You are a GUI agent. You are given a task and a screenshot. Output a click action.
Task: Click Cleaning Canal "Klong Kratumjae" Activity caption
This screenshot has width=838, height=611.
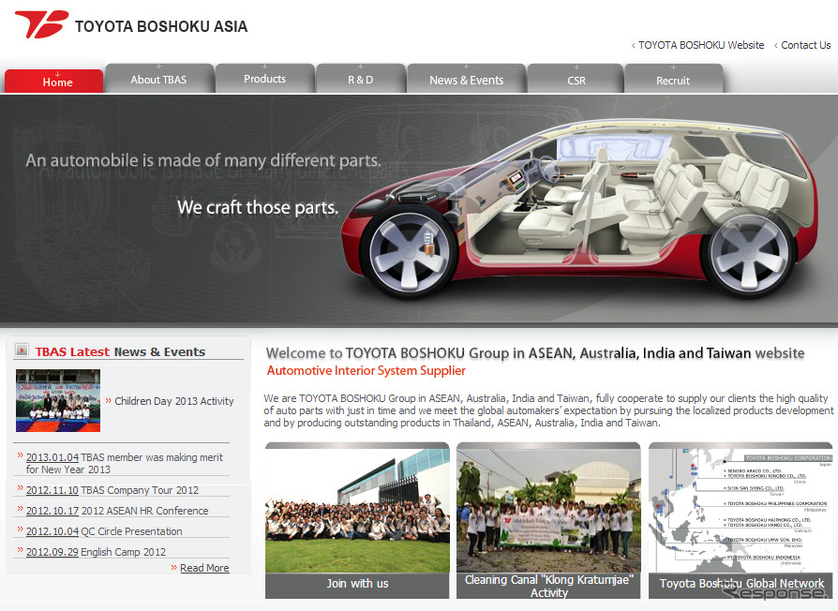tap(548, 586)
